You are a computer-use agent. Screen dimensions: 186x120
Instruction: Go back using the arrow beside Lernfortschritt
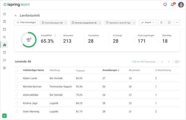point(16,16)
